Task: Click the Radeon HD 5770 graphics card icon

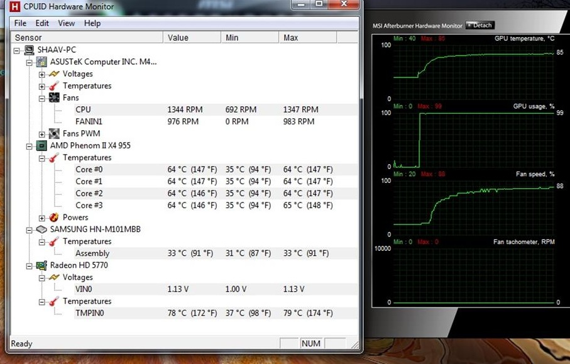Action: tap(41, 265)
